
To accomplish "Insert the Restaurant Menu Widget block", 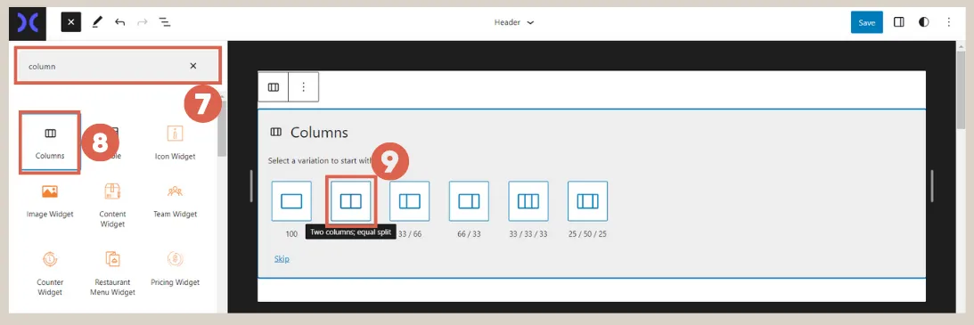I will (112, 273).
